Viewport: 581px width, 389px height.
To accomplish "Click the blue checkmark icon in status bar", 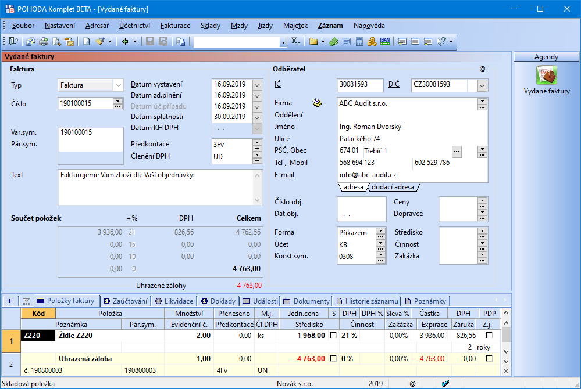I will tap(445, 383).
